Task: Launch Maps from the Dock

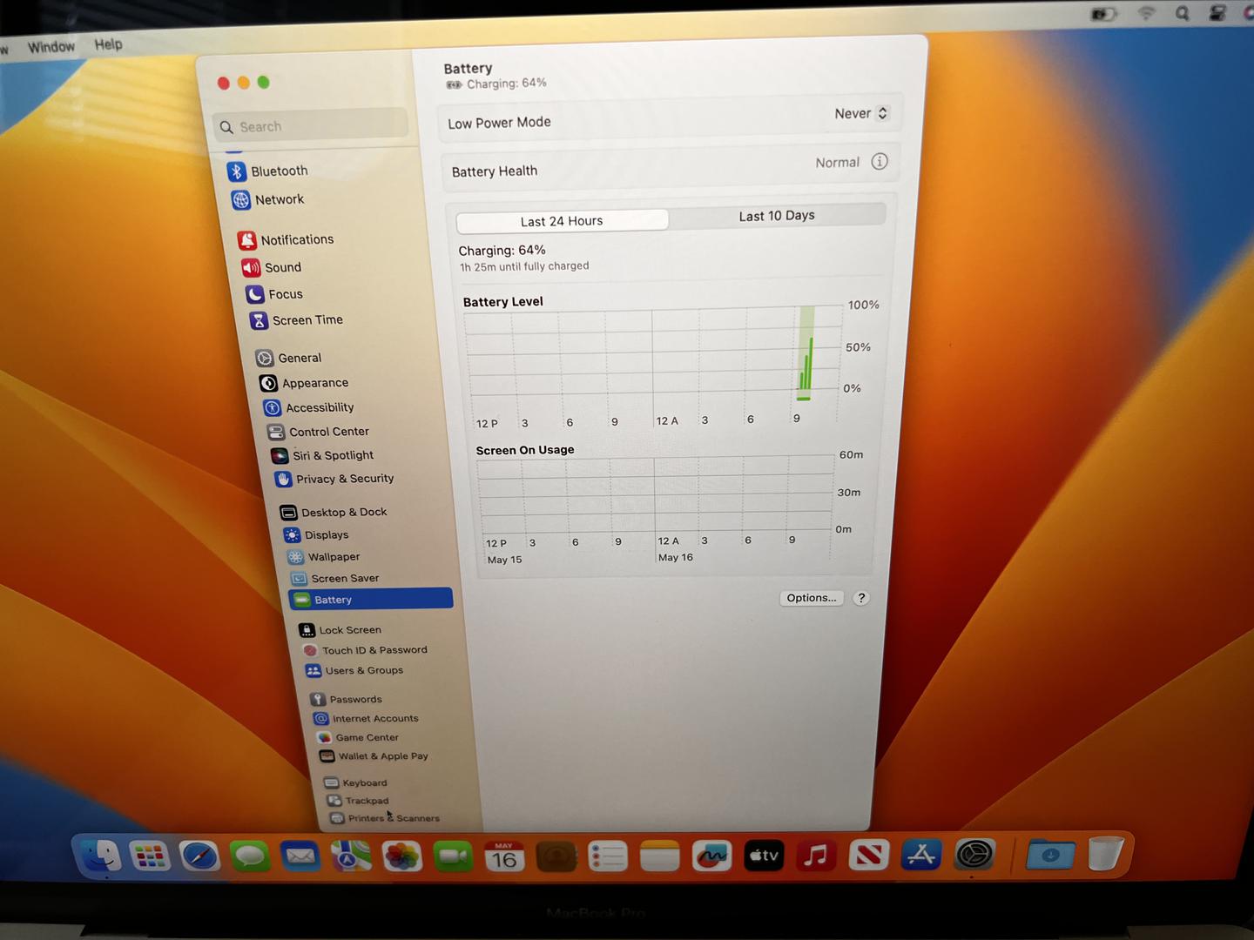Action: point(351,856)
